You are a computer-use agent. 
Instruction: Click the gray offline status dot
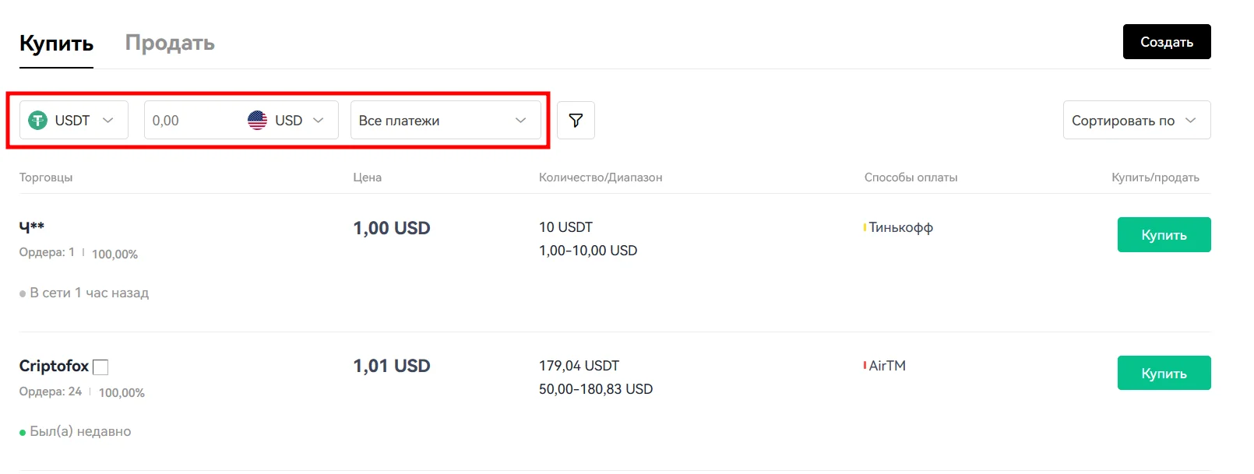pyautogui.click(x=23, y=294)
